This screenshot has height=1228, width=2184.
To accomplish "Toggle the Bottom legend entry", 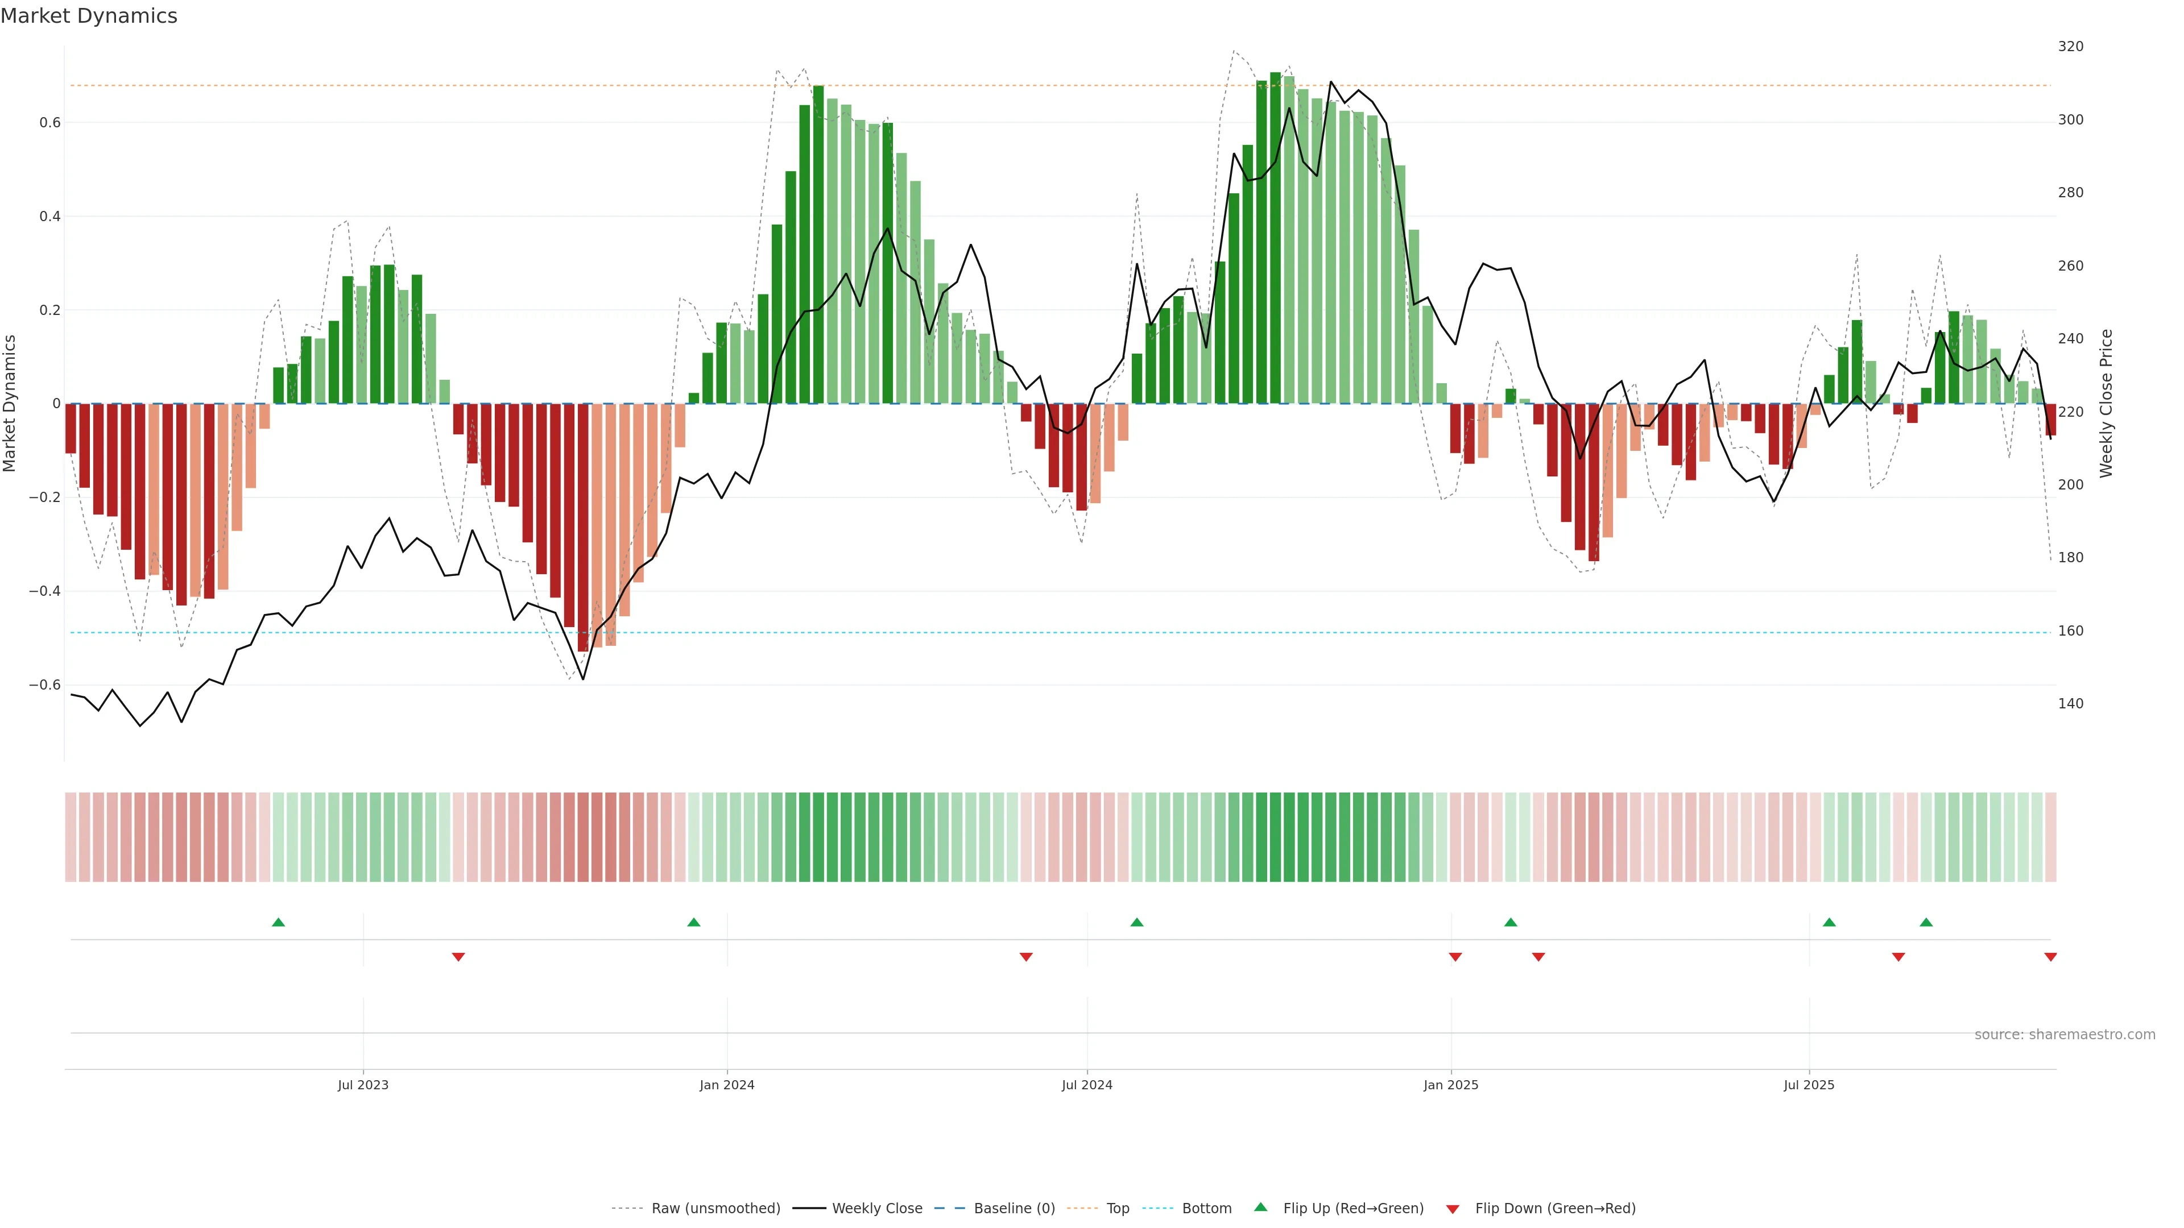I will [1206, 1209].
